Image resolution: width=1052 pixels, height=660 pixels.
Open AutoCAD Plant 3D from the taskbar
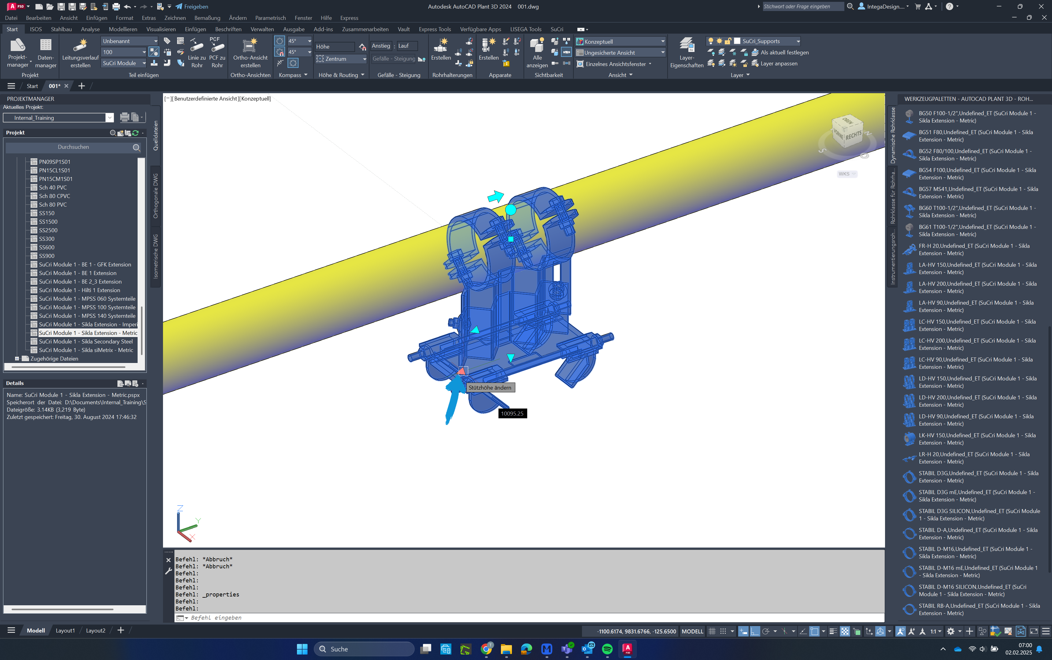coord(627,649)
